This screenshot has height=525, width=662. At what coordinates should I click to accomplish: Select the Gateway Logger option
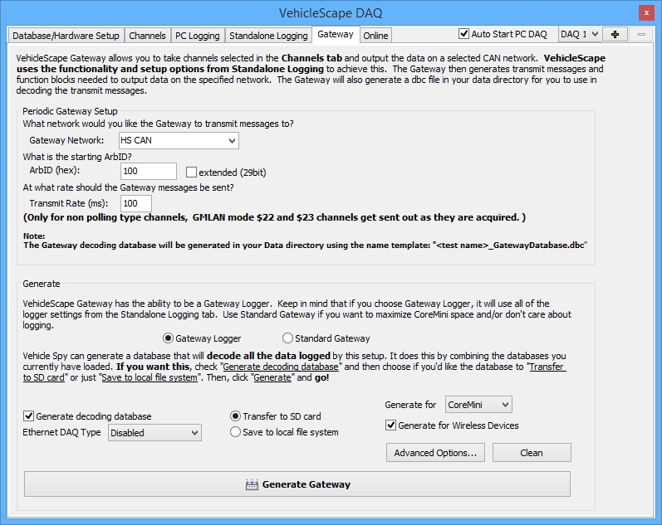tap(169, 338)
